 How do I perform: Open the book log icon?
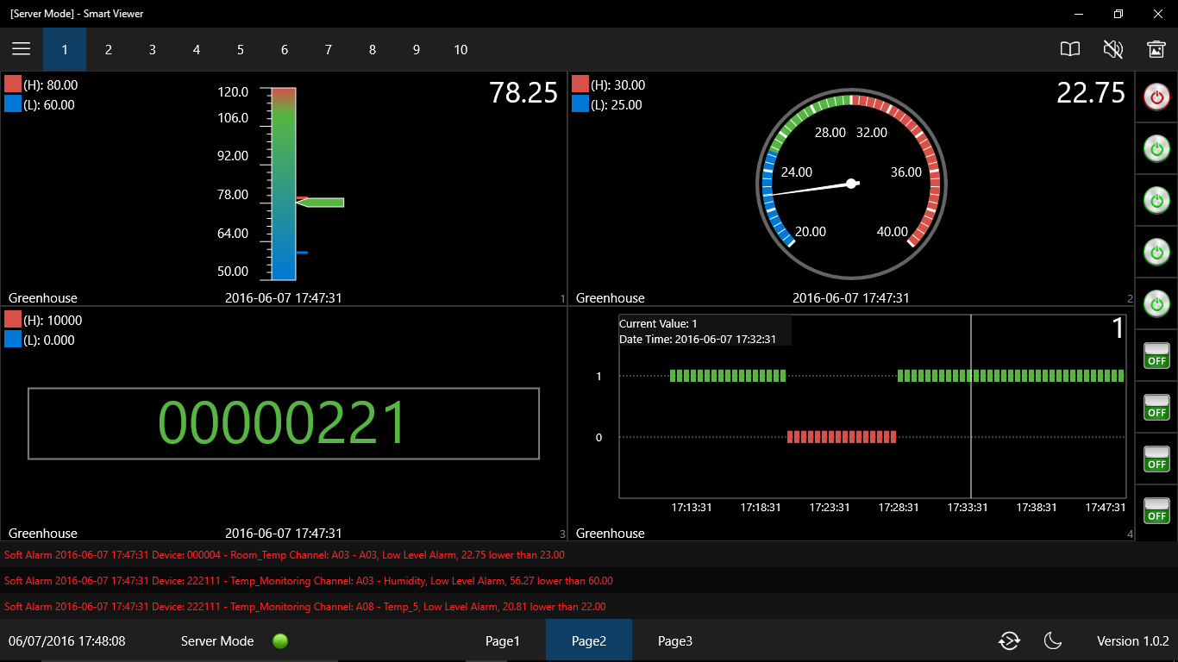click(x=1070, y=49)
